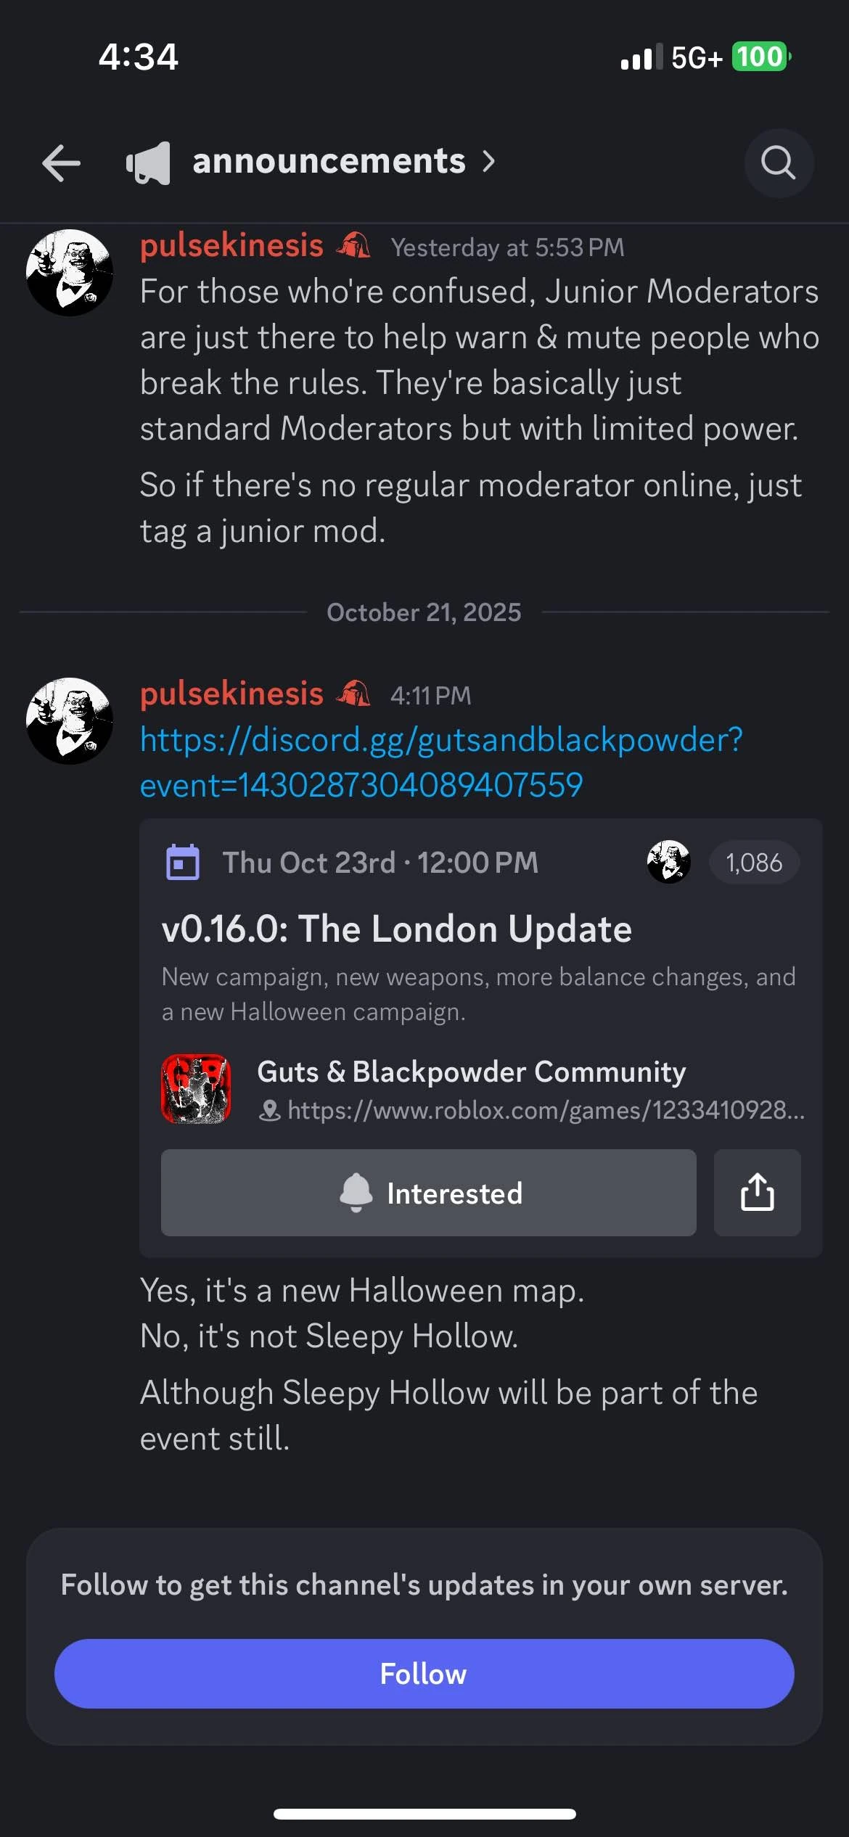Tap the event calendar icon

(183, 862)
